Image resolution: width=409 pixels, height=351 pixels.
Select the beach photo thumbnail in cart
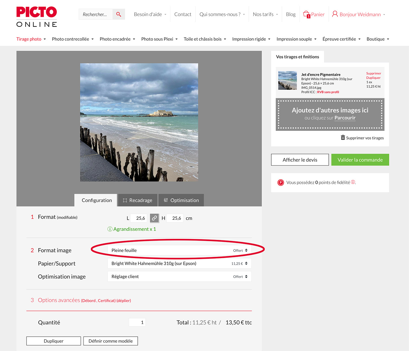pos(287,80)
